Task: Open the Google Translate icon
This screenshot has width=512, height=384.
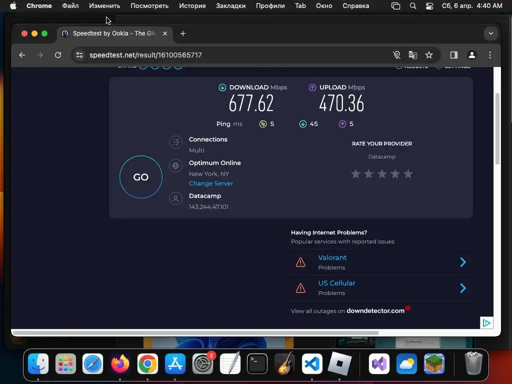Action: pos(412,55)
